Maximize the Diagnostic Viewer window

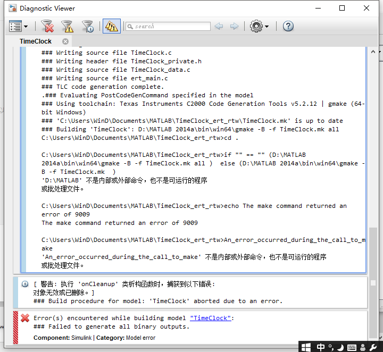coord(342,8)
